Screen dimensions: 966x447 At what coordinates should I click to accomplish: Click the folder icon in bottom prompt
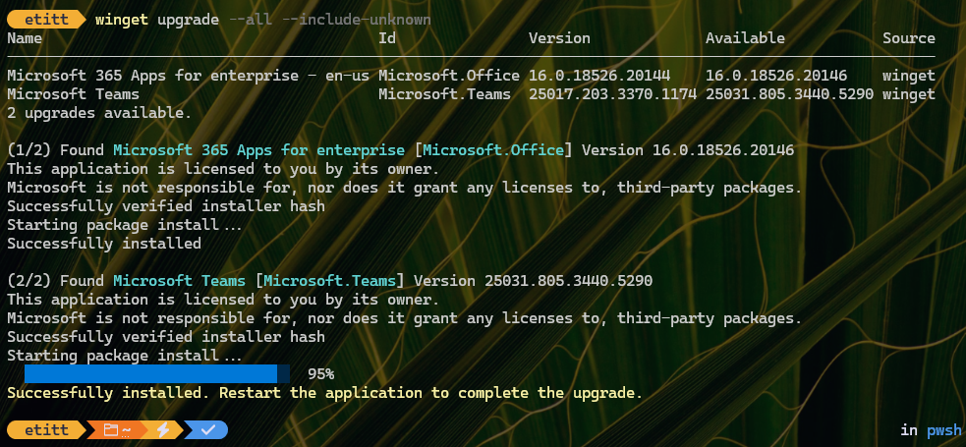(x=110, y=429)
